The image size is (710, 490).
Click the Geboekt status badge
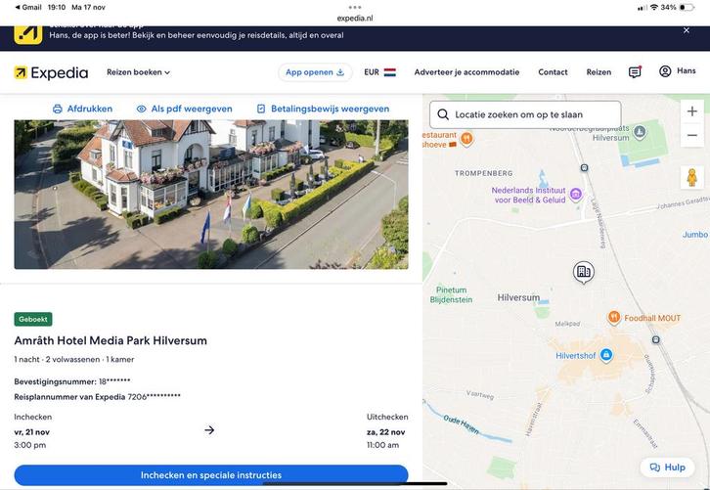[33, 319]
